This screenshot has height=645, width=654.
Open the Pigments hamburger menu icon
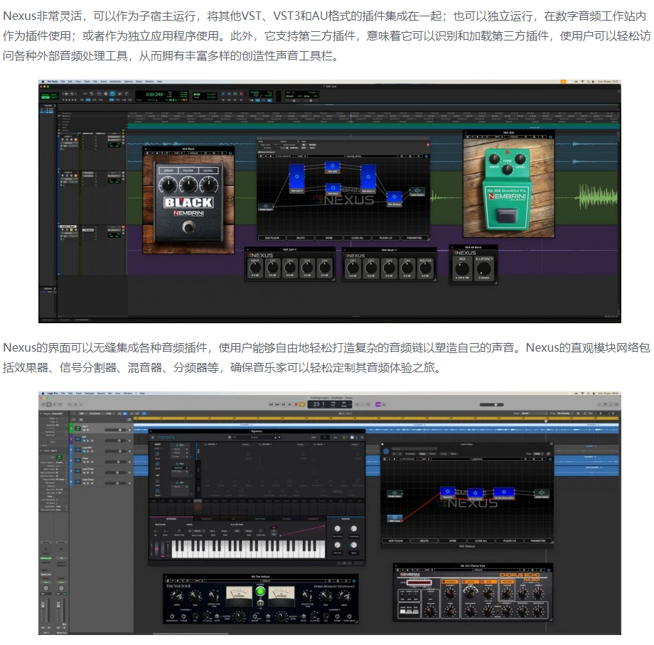(x=153, y=437)
